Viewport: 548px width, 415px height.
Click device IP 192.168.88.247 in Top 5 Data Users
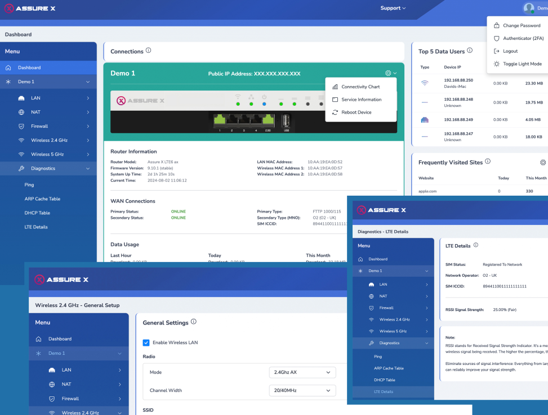coord(458,134)
